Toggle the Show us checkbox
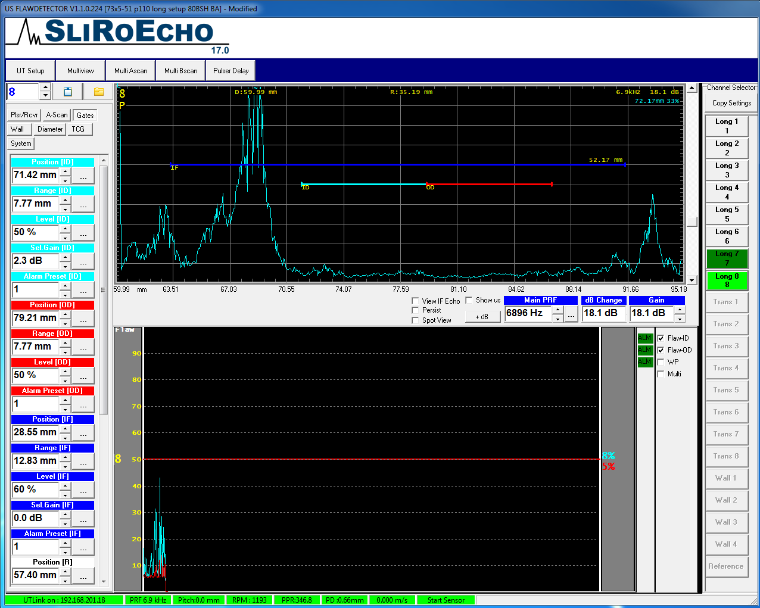 click(x=469, y=300)
